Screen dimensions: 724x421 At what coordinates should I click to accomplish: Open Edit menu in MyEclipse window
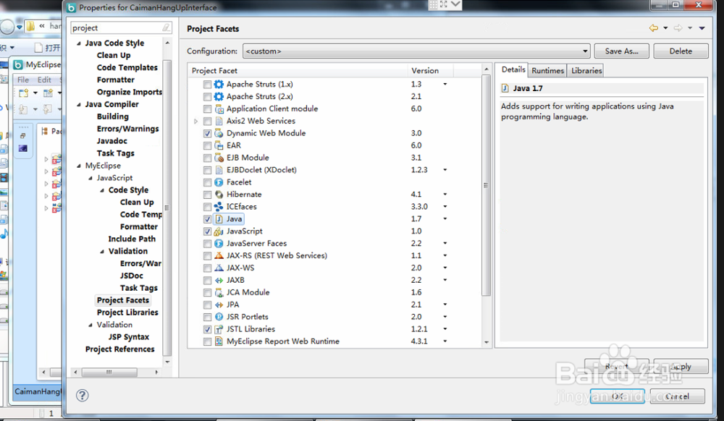point(44,80)
